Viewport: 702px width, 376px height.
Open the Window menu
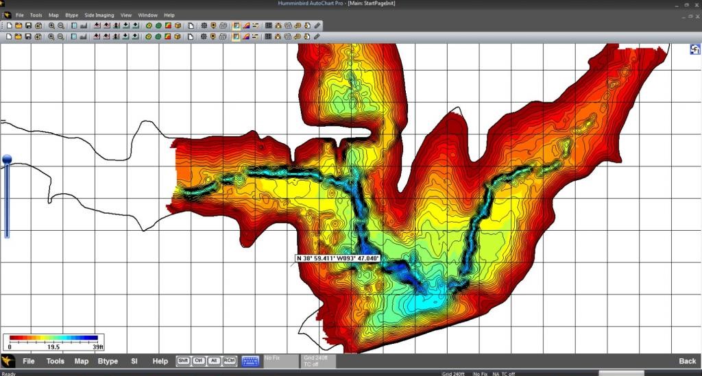(148, 15)
